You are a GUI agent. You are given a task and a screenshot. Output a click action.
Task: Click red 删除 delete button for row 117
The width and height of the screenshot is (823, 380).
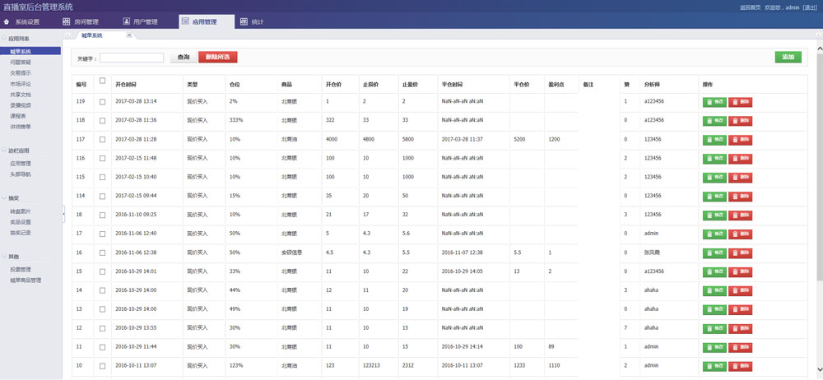pyautogui.click(x=741, y=139)
